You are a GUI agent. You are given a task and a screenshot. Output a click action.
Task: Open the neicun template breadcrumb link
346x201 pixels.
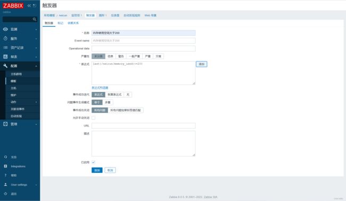63,15
